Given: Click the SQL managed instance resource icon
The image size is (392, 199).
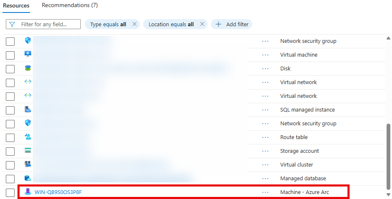Looking at the screenshot, I should click(28, 110).
